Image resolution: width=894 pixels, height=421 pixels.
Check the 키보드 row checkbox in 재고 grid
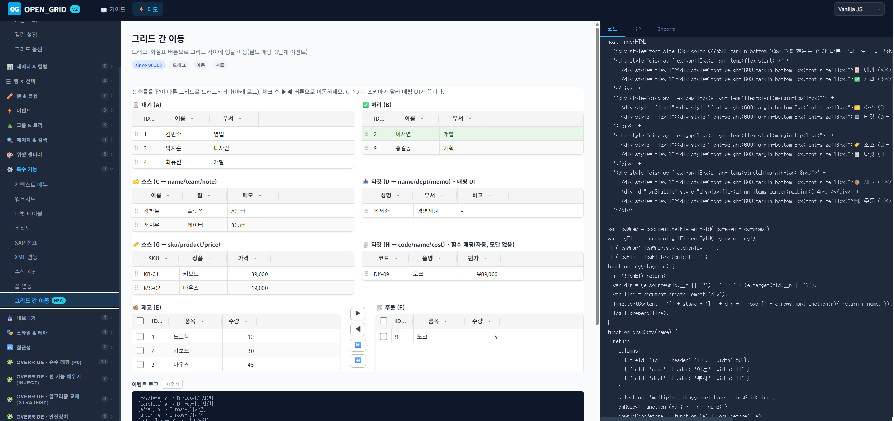(x=140, y=350)
